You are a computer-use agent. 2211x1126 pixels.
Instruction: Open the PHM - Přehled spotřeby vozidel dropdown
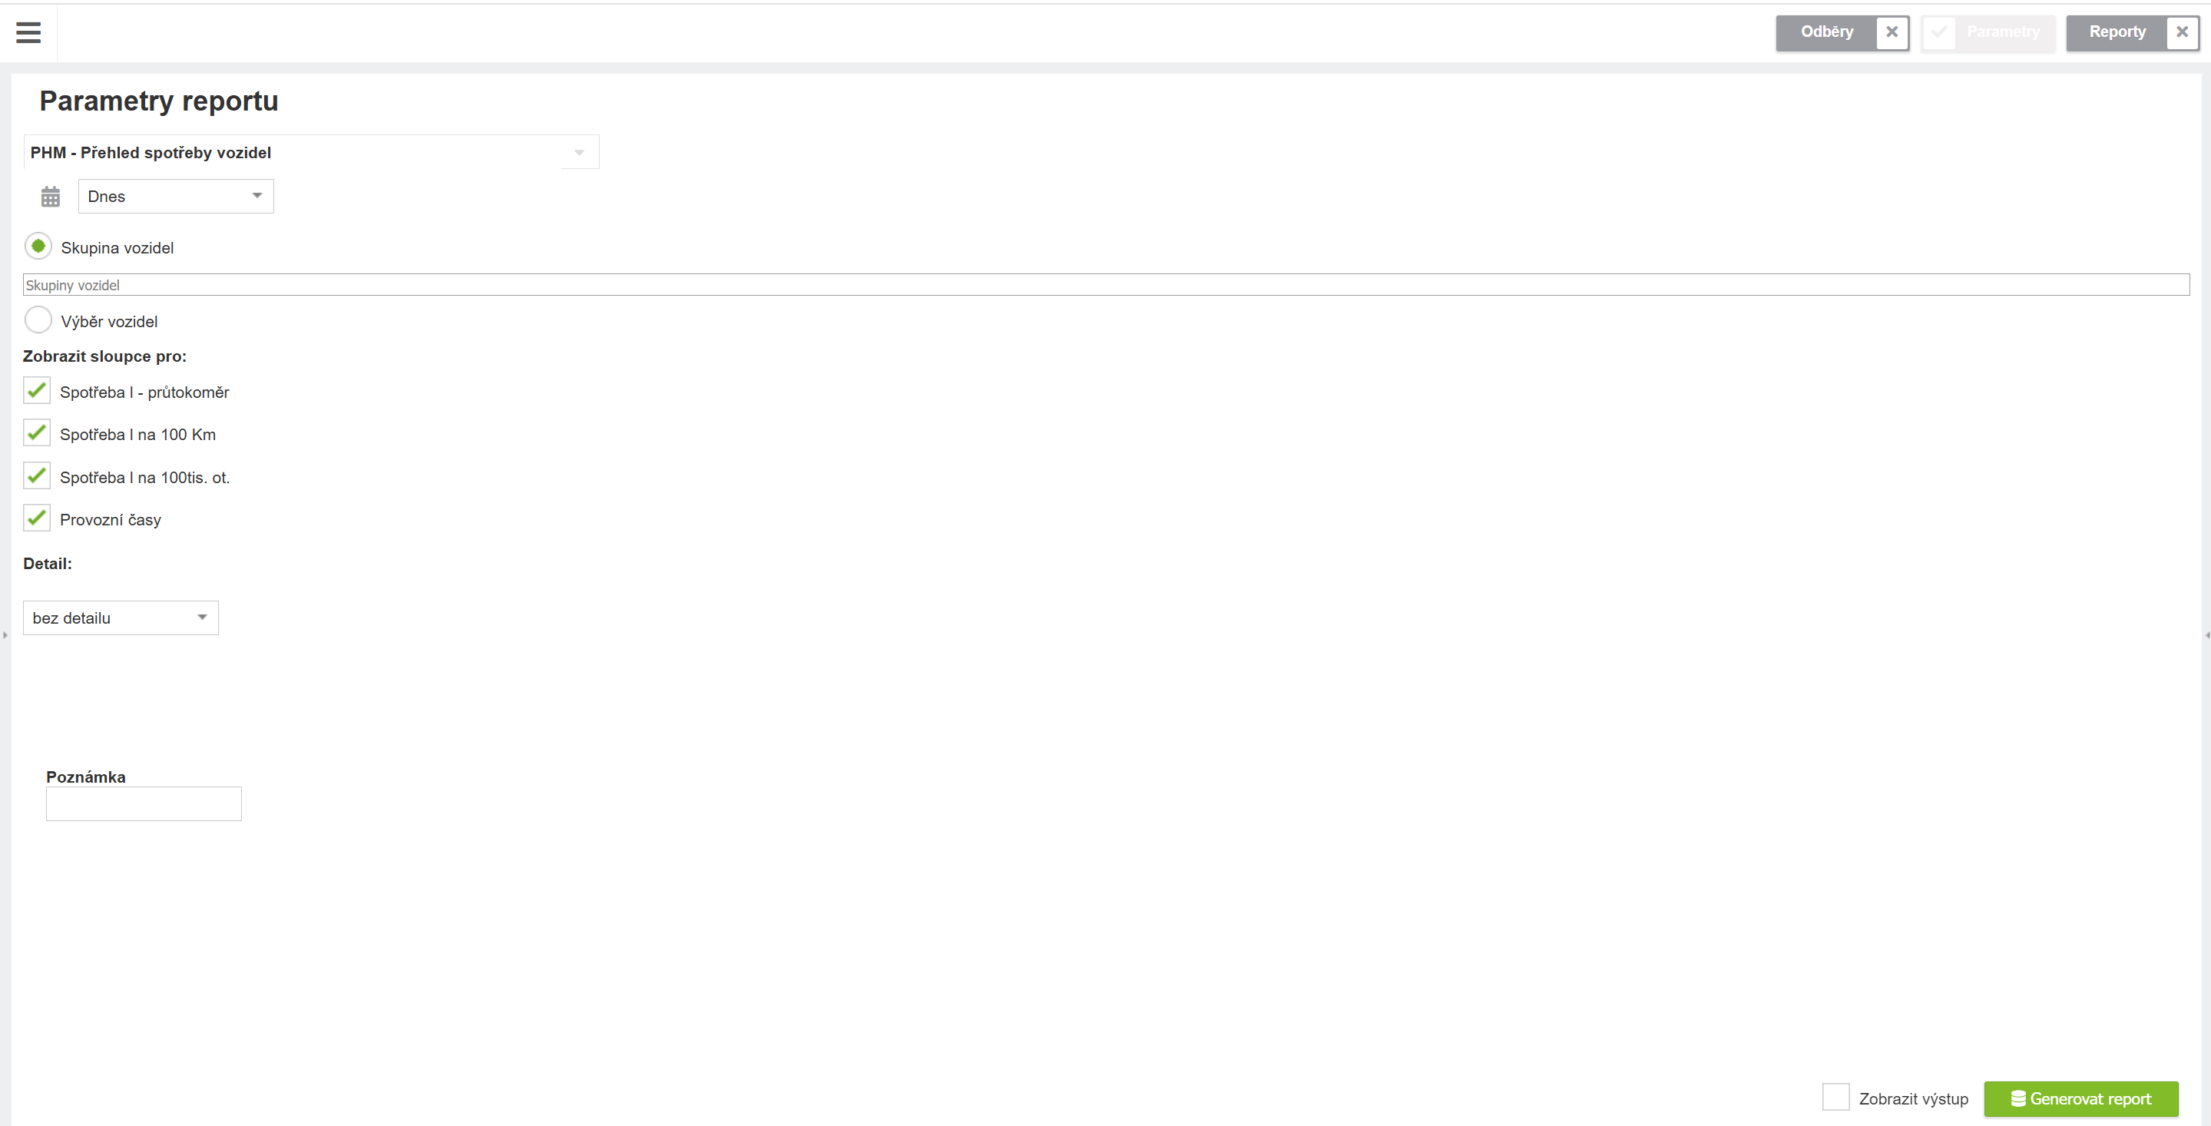coord(312,152)
